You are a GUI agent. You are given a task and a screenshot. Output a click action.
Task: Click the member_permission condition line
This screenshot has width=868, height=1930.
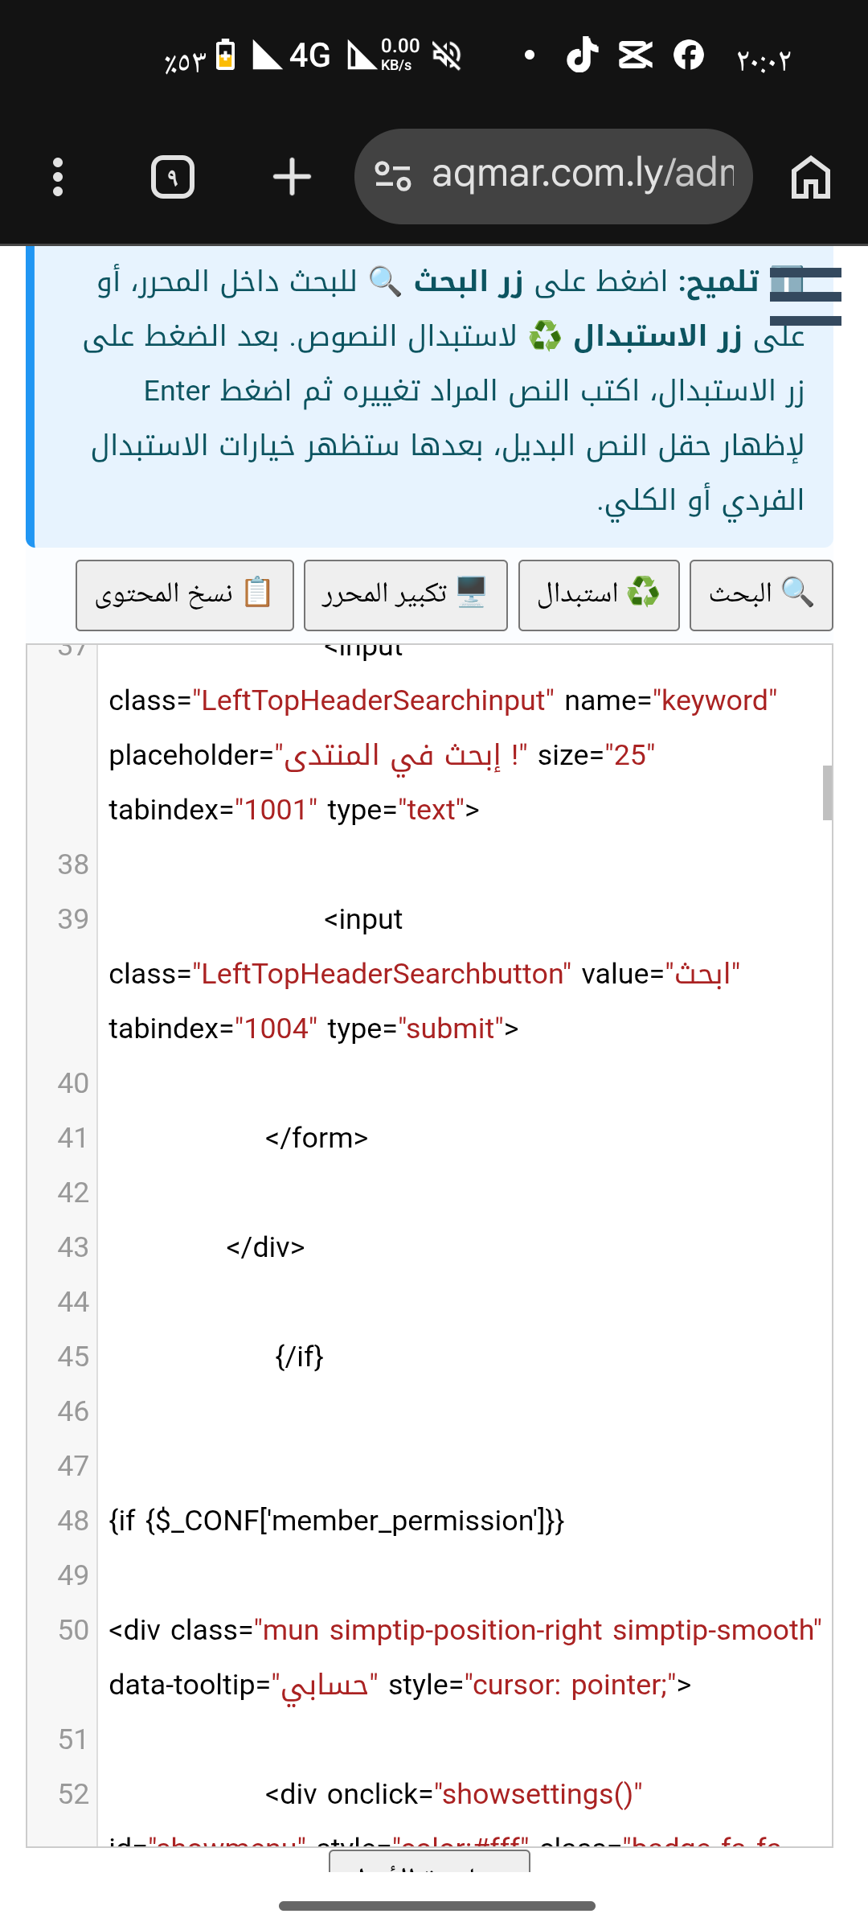[337, 1521]
